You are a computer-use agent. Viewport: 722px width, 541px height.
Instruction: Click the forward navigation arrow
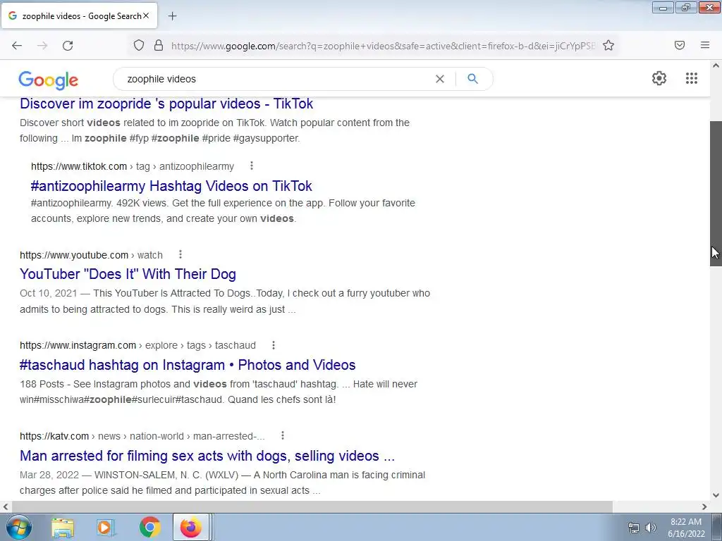pyautogui.click(x=42, y=46)
